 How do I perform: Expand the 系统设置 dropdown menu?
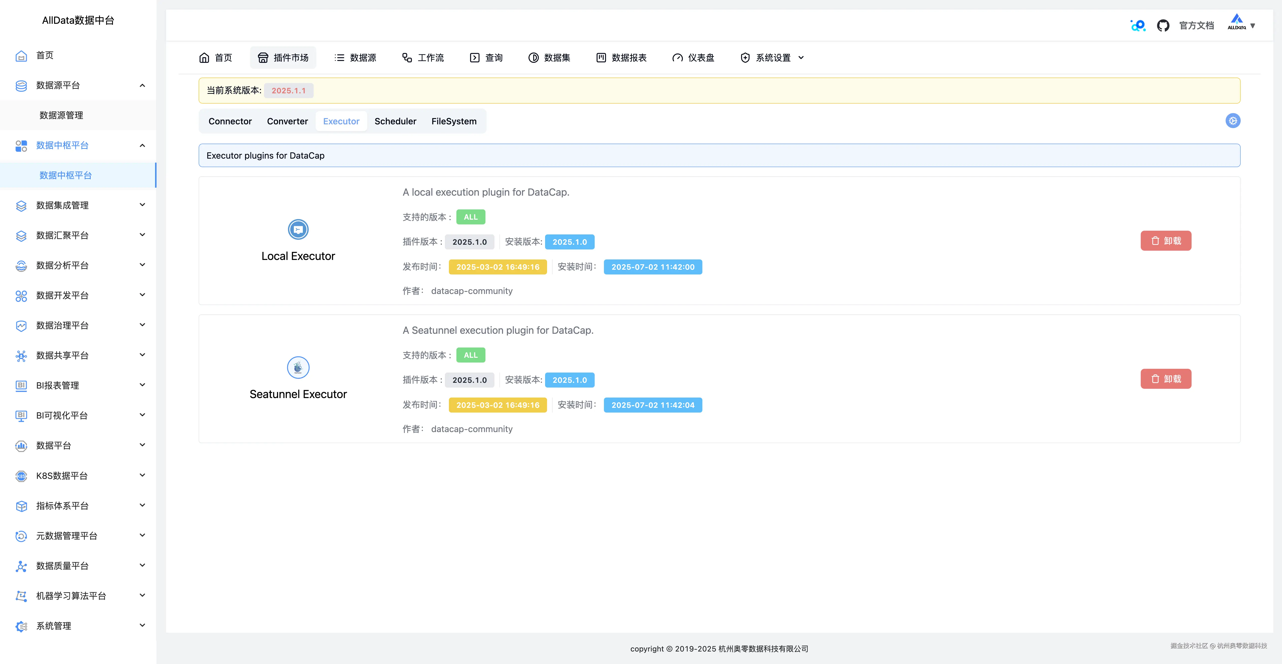[x=773, y=58]
